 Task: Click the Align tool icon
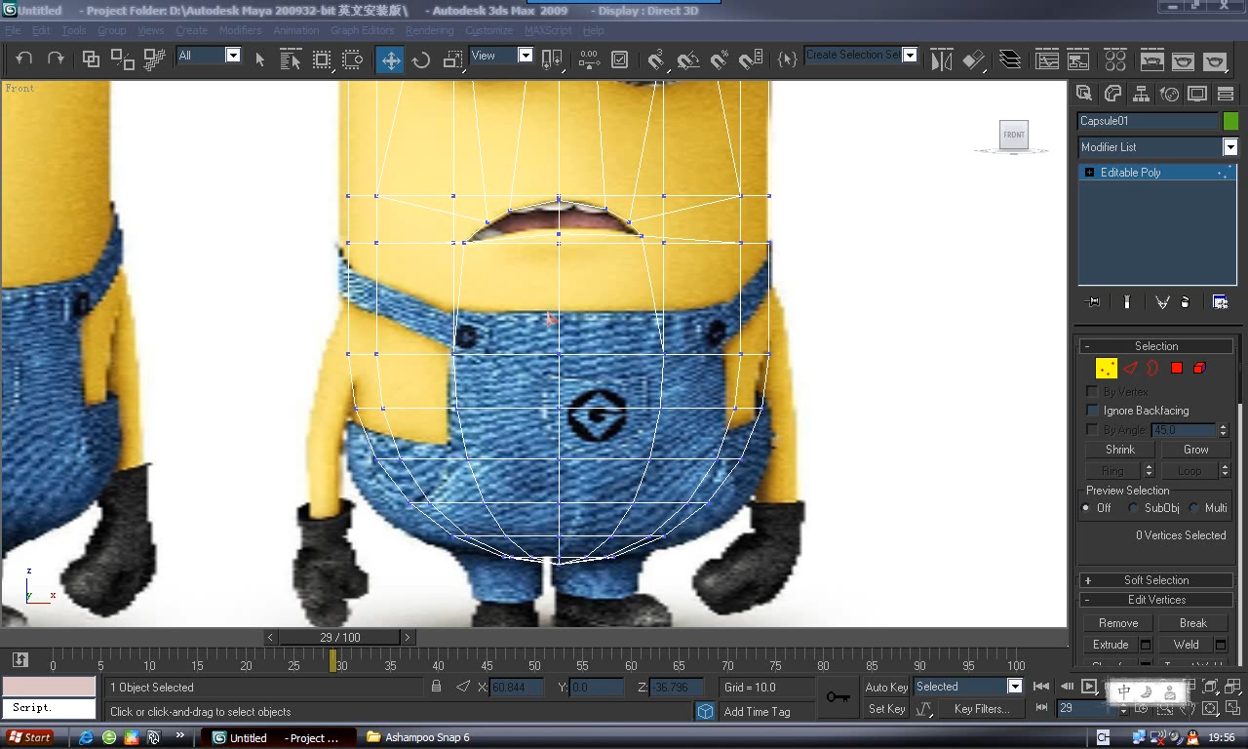click(973, 59)
